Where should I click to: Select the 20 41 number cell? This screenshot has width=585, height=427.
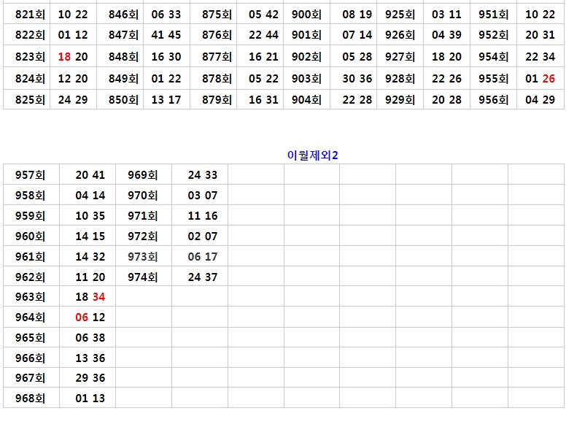[x=90, y=174]
